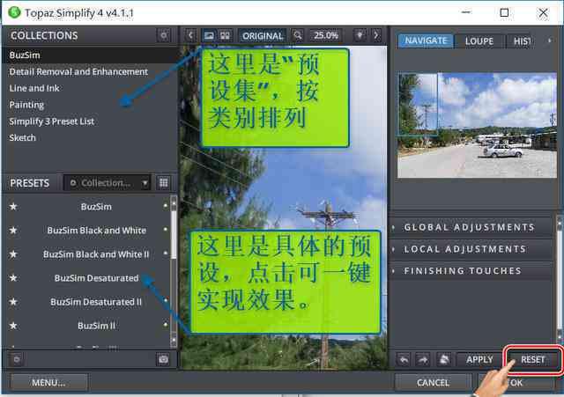Expand FINISHING TOUCHES section

pos(471,270)
